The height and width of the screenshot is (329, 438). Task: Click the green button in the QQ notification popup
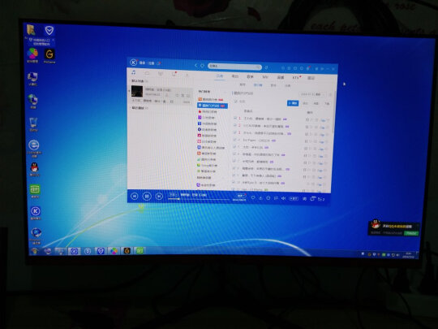point(411,233)
